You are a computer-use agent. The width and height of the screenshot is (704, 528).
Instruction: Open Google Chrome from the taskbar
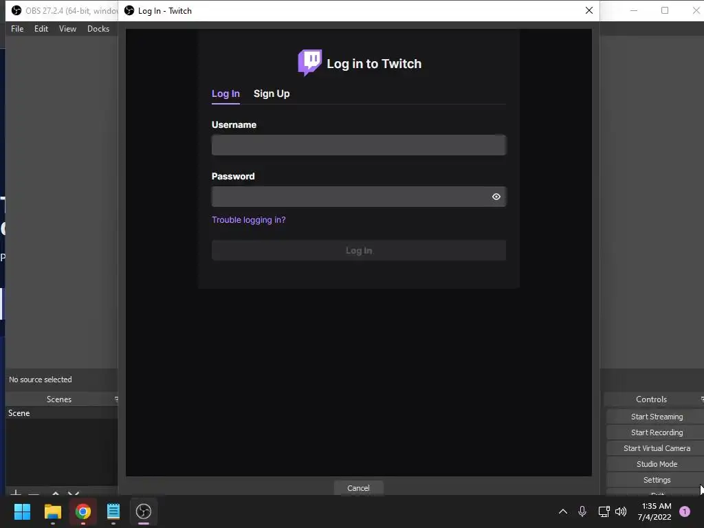click(x=82, y=511)
